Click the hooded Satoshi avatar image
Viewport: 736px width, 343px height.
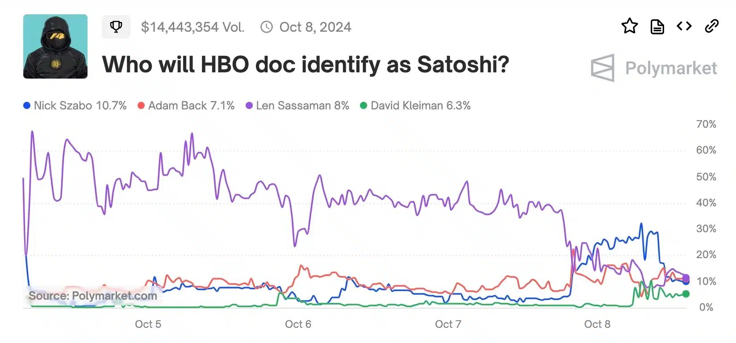point(55,46)
